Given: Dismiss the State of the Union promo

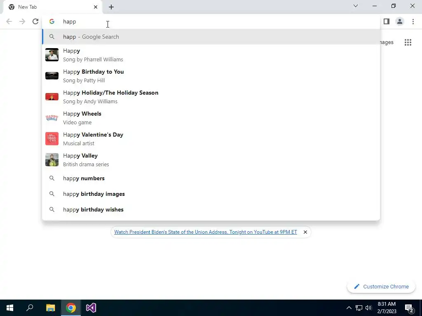Looking at the screenshot, I should coord(305,232).
